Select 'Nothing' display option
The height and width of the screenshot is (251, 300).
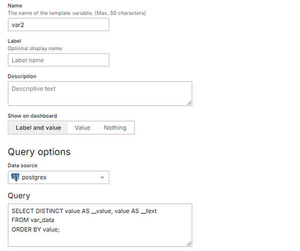[115, 128]
